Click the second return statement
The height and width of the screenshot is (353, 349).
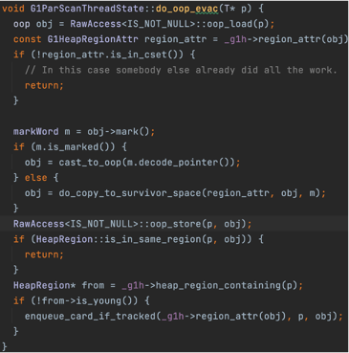[44, 254]
